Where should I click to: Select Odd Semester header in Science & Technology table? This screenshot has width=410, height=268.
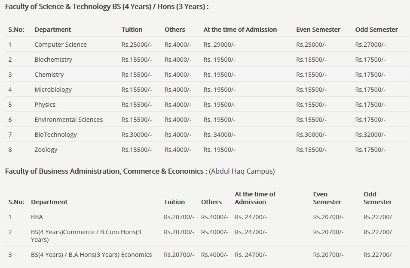click(376, 30)
